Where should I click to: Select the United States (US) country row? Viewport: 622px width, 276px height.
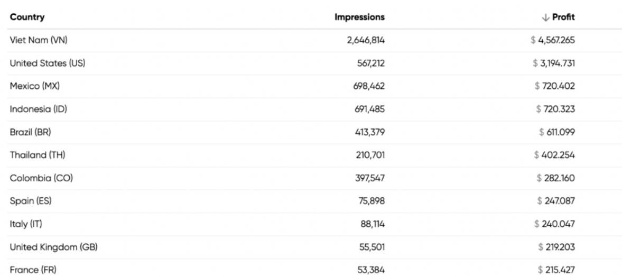47,63
